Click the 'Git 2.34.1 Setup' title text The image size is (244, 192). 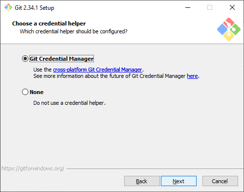point(34,8)
